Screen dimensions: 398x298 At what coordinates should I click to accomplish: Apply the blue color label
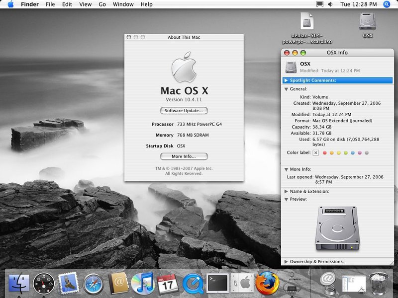click(353, 153)
